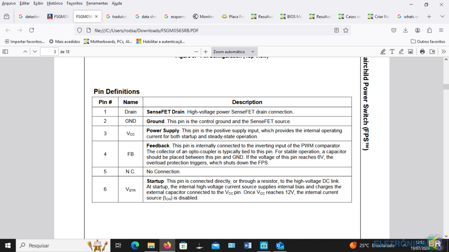Screen dimensions: 449x252
Task: Select the PDF highlight tool
Action: 383,52
